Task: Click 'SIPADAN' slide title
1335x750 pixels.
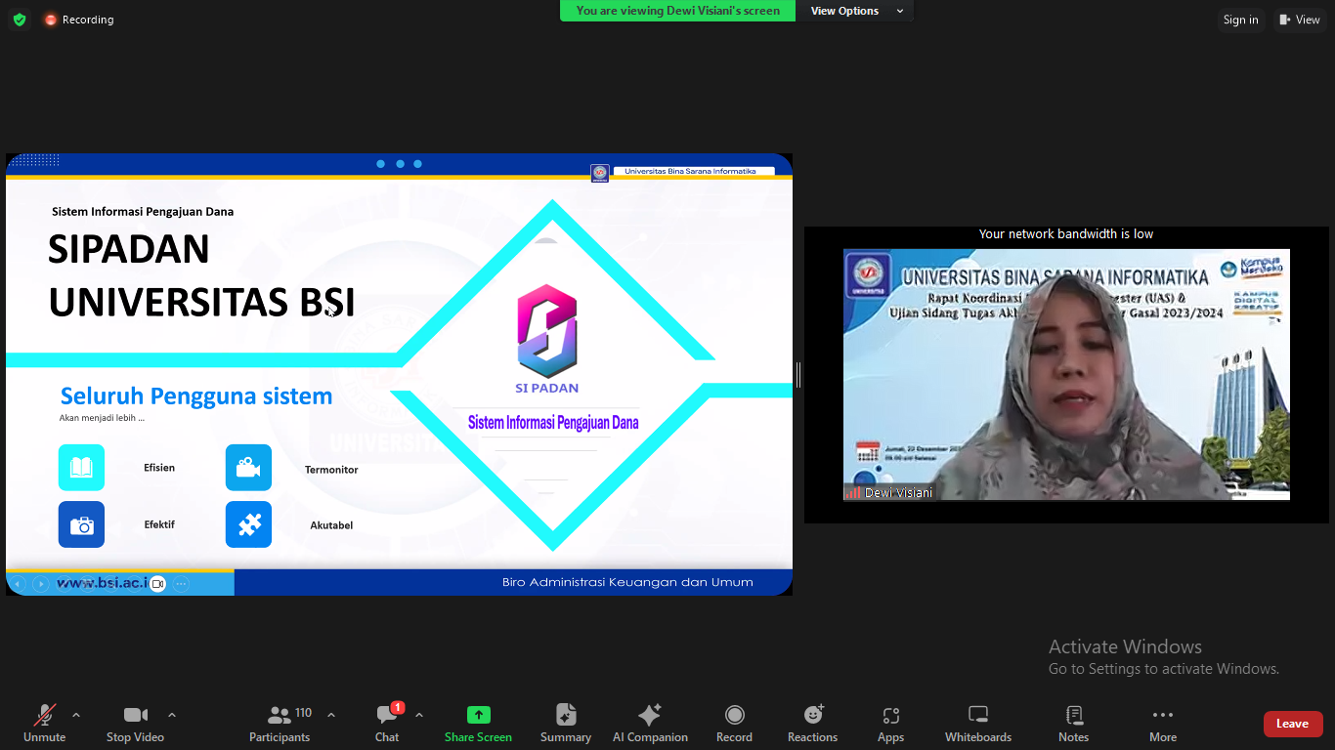Action: (128, 250)
